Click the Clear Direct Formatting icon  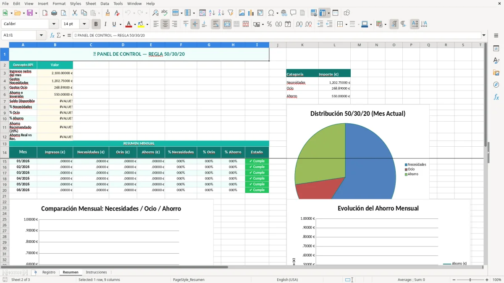117,13
